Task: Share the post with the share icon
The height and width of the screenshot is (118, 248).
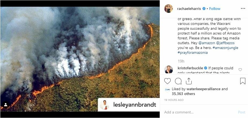Action: click(x=189, y=81)
